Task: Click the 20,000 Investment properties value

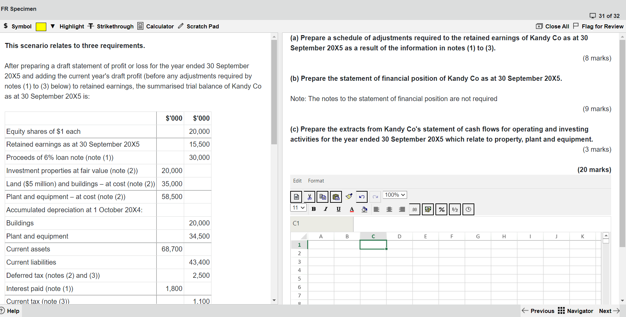Action: [x=172, y=171]
